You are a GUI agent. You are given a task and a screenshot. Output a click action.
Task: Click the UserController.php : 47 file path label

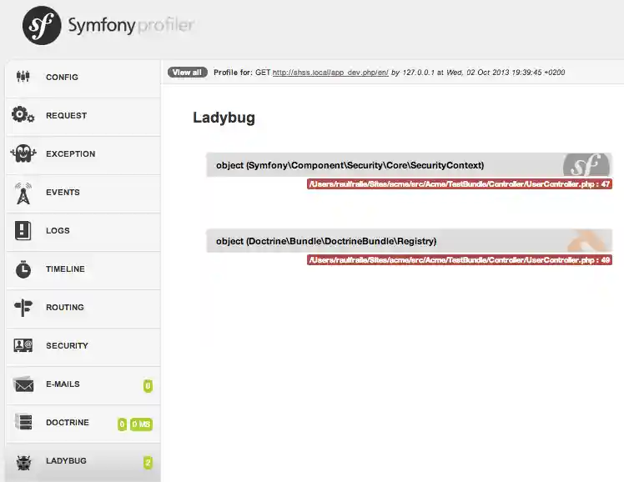[460, 184]
